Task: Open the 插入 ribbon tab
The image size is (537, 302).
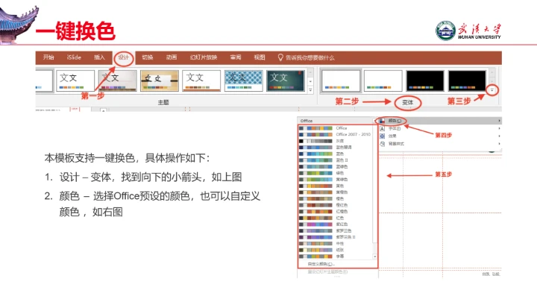Action: (x=99, y=57)
